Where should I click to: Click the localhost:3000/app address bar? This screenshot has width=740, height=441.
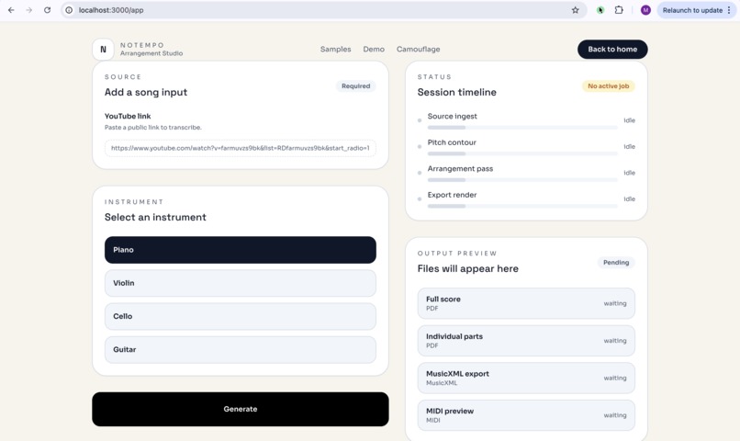click(323, 10)
